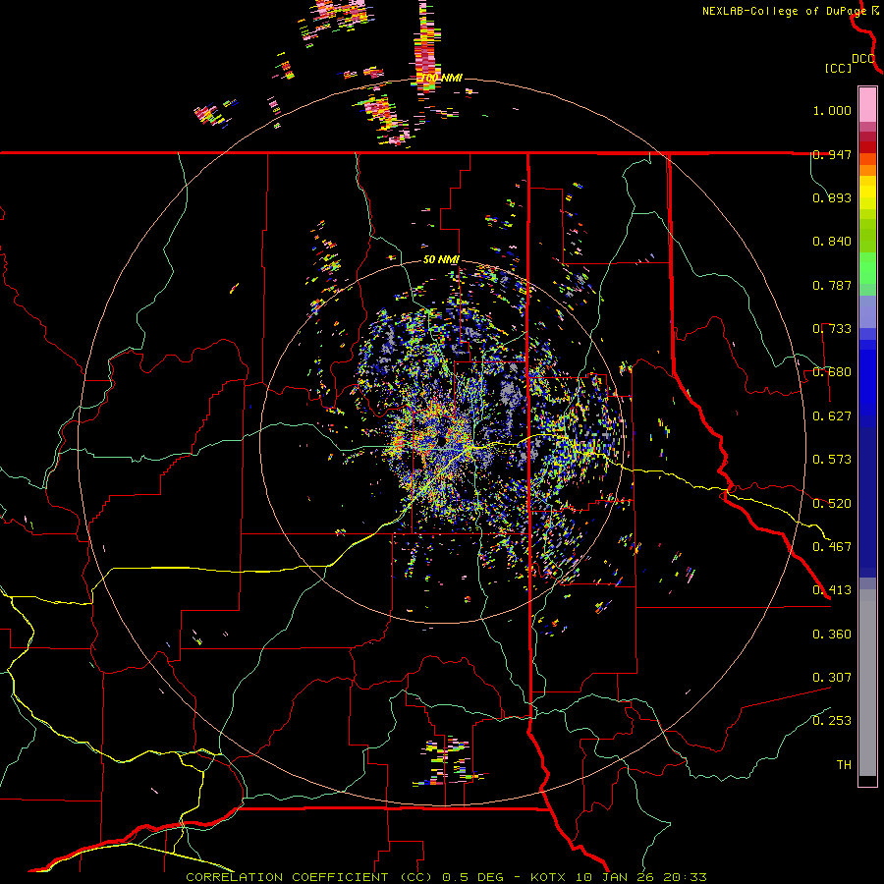Click the 0.893 scale value
This screenshot has width=884, height=884.
[832, 197]
